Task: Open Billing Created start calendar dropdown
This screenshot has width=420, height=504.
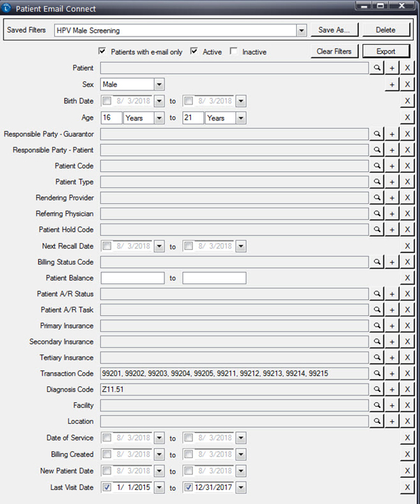Action: tap(160, 455)
